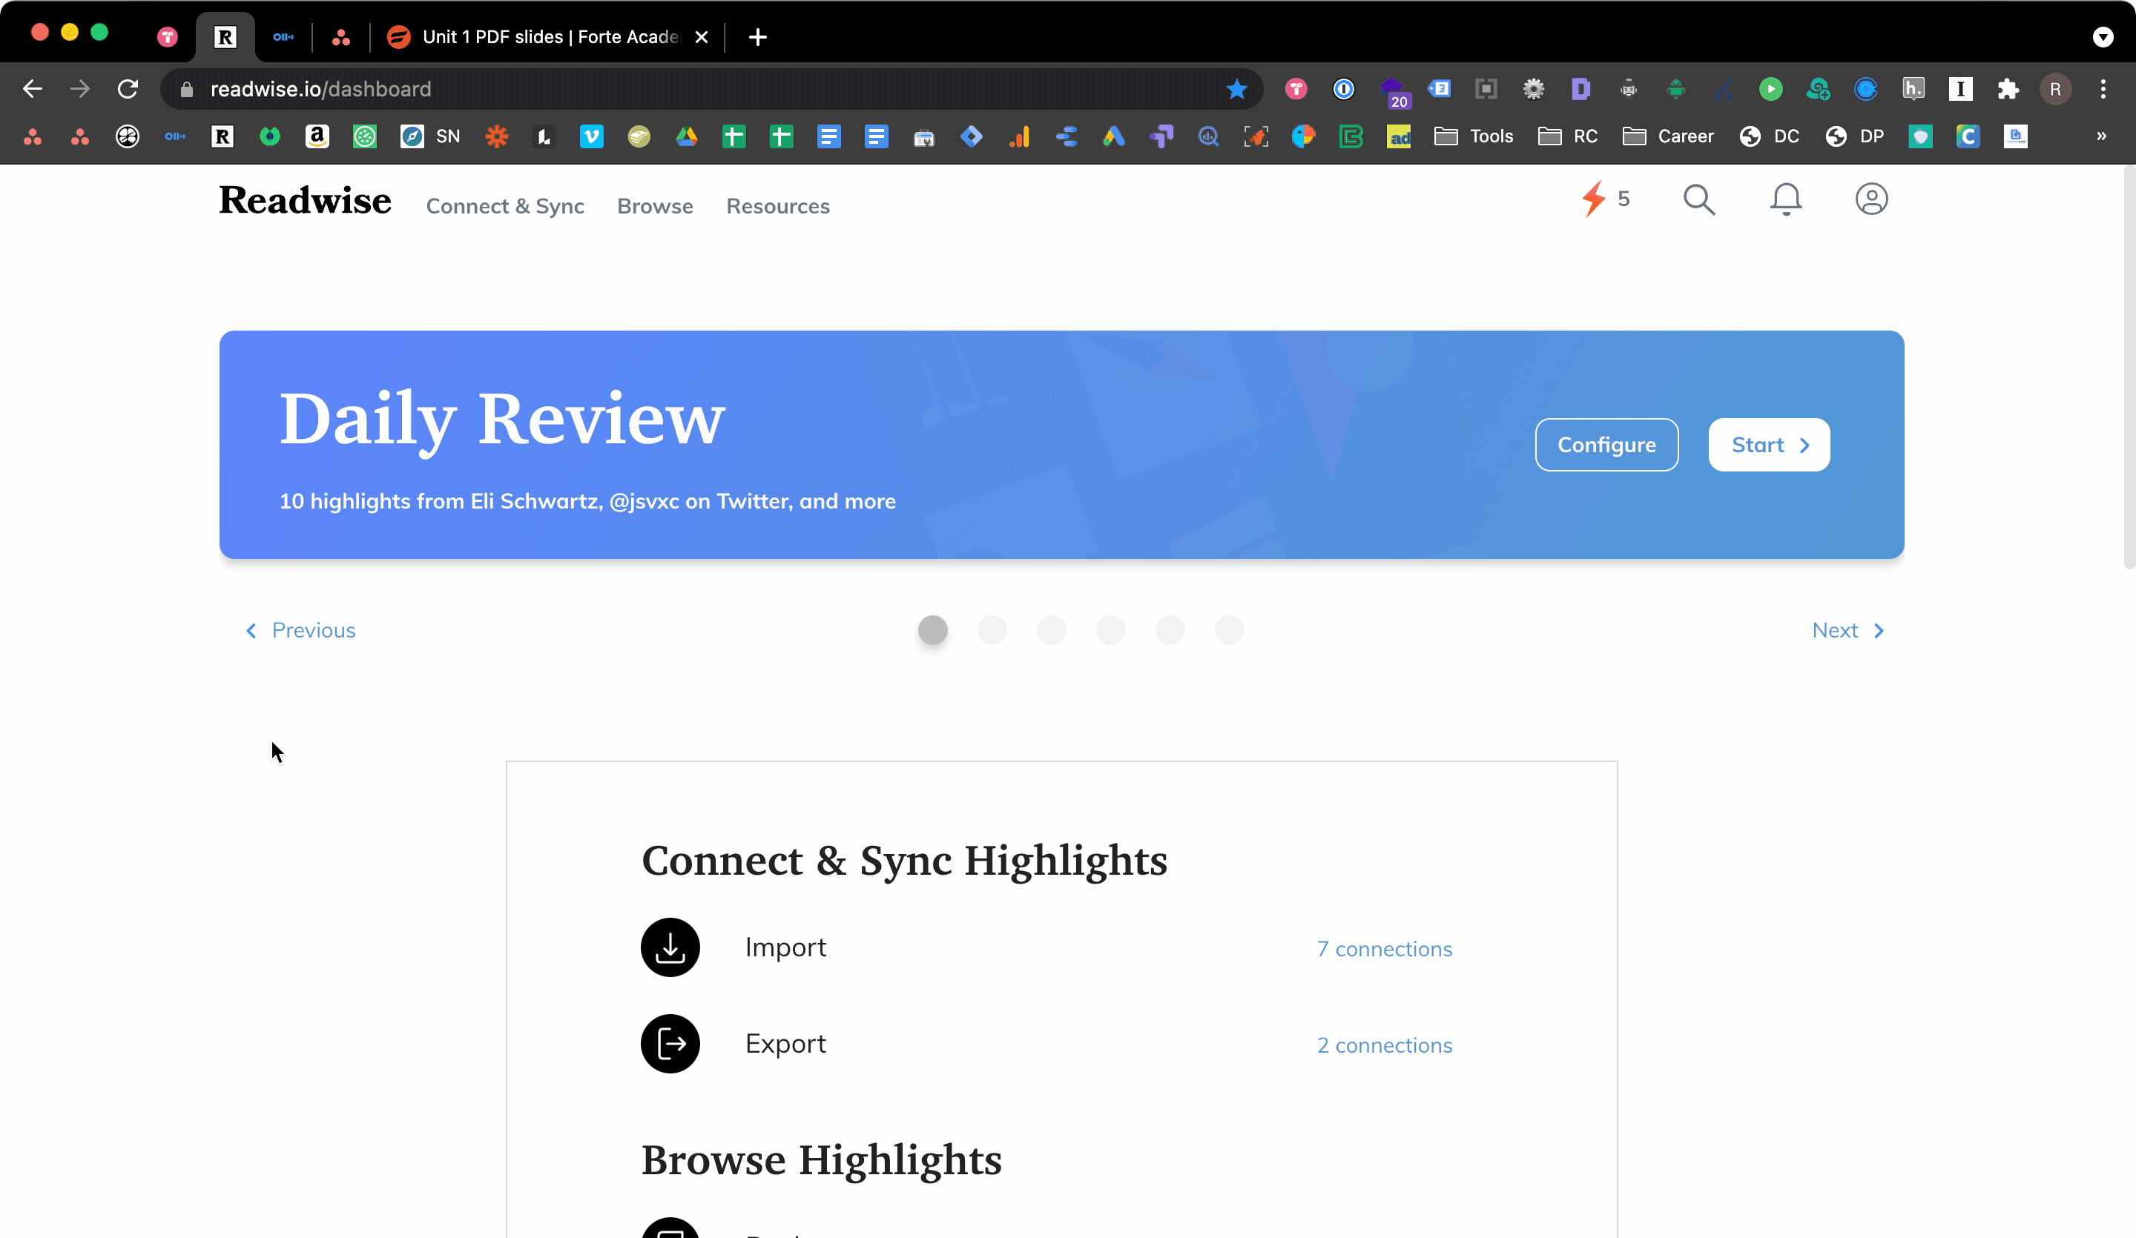Click the browser back arrow
Image resolution: width=2136 pixels, height=1238 pixels.
32,89
